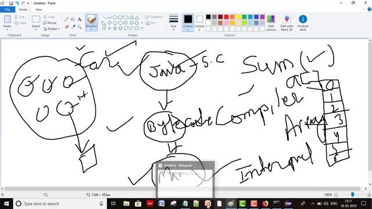Click the Save icon in the title bar
Viewport: 372px width, 209px height.
11,3
